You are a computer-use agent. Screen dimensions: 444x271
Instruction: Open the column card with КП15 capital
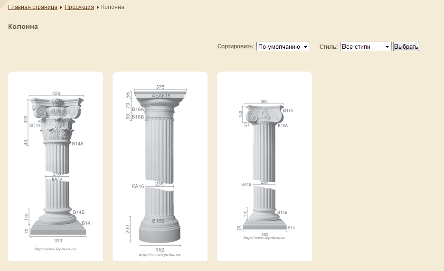click(x=265, y=166)
